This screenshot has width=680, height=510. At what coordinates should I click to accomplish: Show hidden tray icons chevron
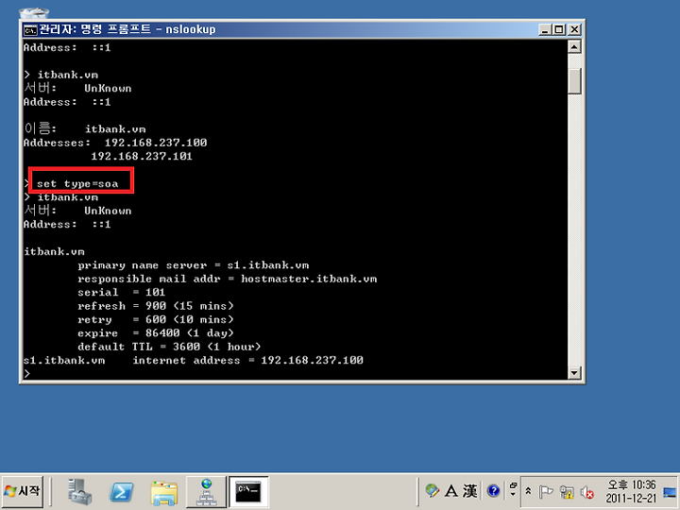pyautogui.click(x=528, y=491)
